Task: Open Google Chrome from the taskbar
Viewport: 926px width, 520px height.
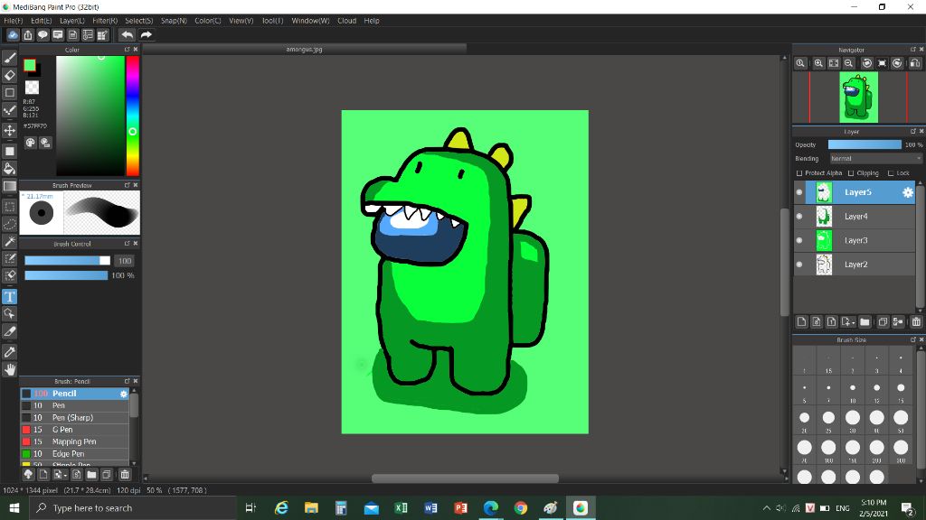Action: pyautogui.click(x=520, y=508)
